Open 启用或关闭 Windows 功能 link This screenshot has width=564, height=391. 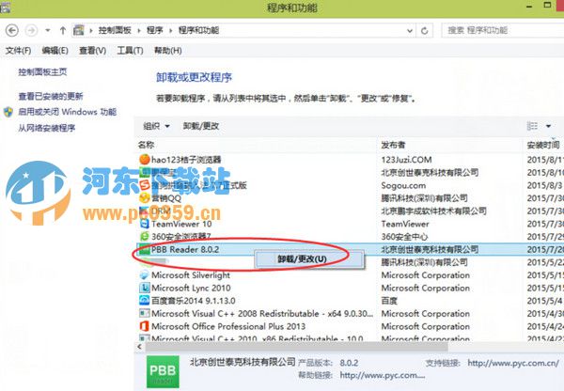(x=68, y=112)
